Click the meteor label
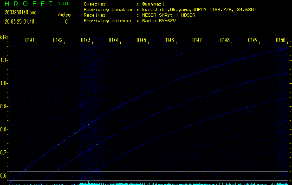 pos(65,15)
